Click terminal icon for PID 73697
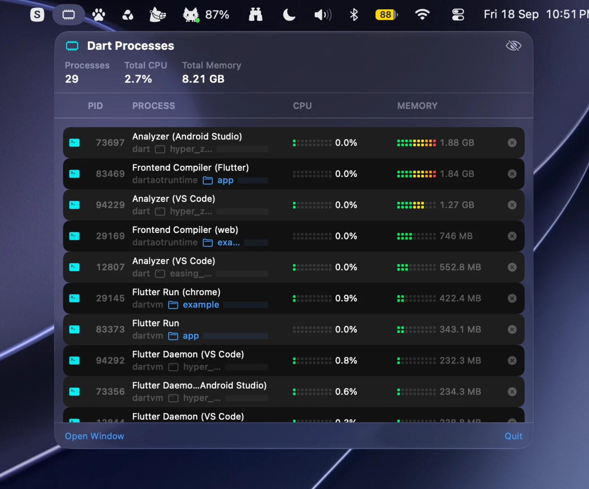This screenshot has height=489, width=589. (x=74, y=143)
